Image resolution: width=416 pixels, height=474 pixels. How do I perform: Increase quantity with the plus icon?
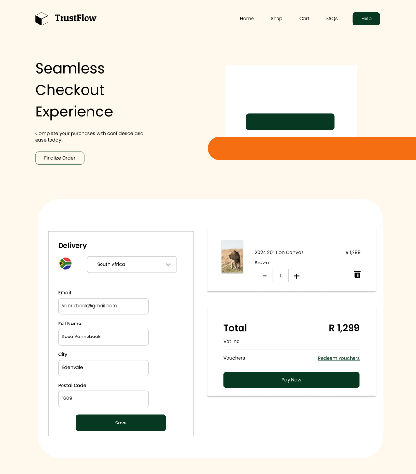point(297,275)
